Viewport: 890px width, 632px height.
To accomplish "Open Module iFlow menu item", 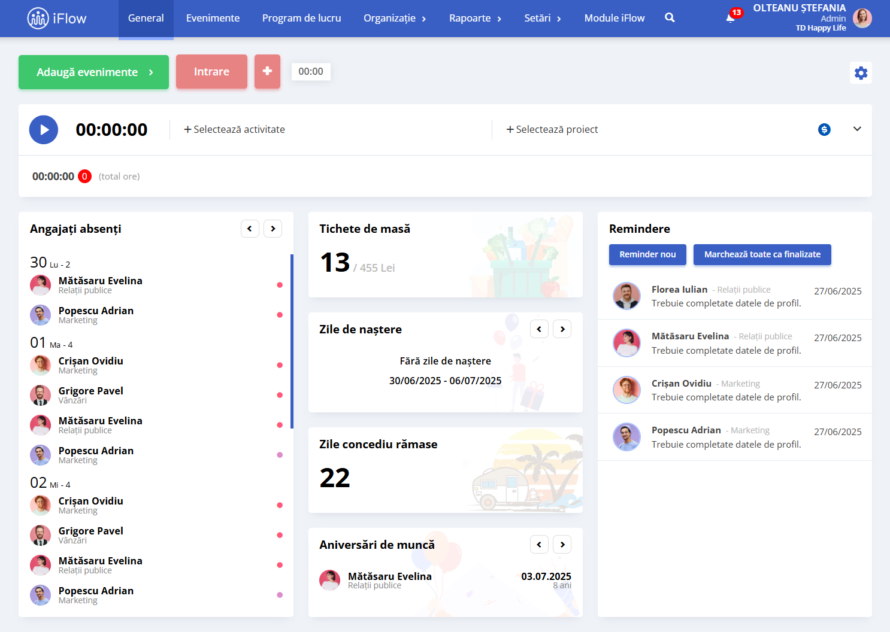I will tap(614, 19).
